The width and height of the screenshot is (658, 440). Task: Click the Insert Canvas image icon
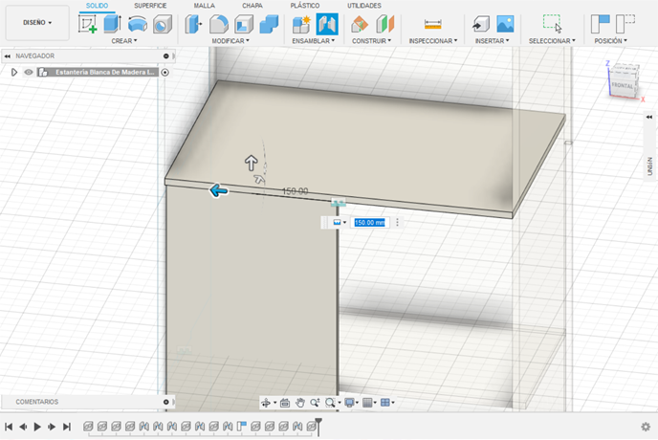pyautogui.click(x=505, y=24)
